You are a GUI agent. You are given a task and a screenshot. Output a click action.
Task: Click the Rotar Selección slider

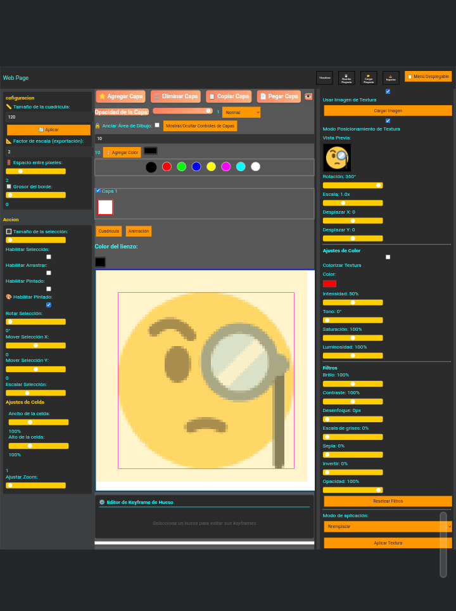[x=35, y=322]
